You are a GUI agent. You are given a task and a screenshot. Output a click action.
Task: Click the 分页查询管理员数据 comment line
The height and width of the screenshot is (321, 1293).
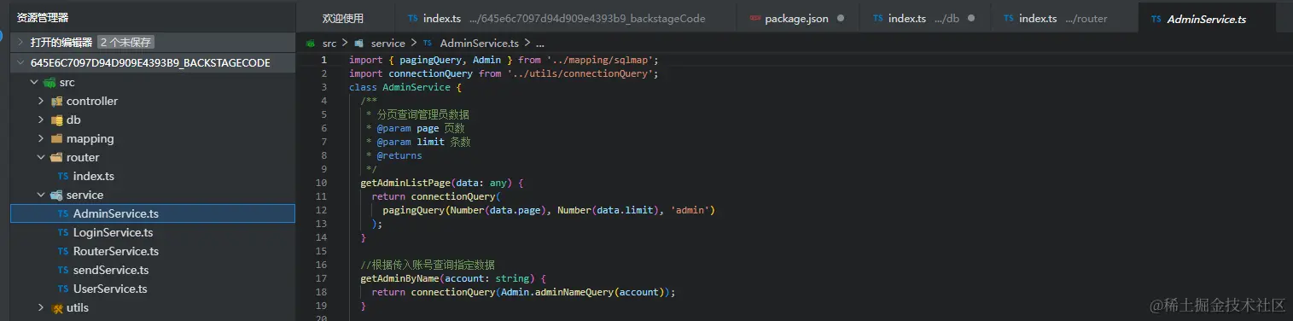click(417, 114)
